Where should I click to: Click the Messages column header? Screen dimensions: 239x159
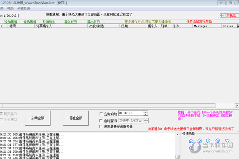(207, 26)
